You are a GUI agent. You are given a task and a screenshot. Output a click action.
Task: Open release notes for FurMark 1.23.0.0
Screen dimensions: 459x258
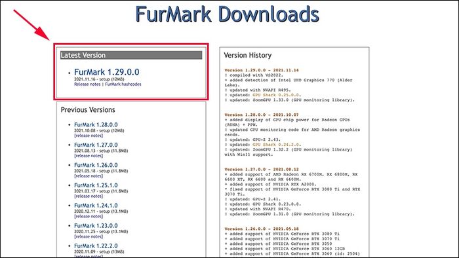(89, 236)
